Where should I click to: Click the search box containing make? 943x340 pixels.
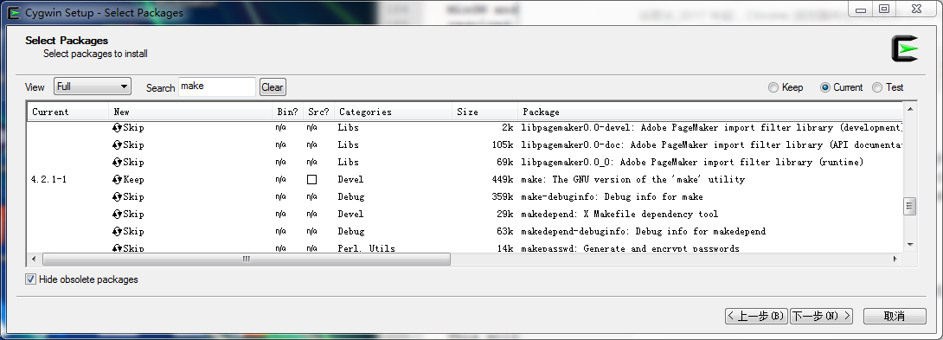[217, 87]
